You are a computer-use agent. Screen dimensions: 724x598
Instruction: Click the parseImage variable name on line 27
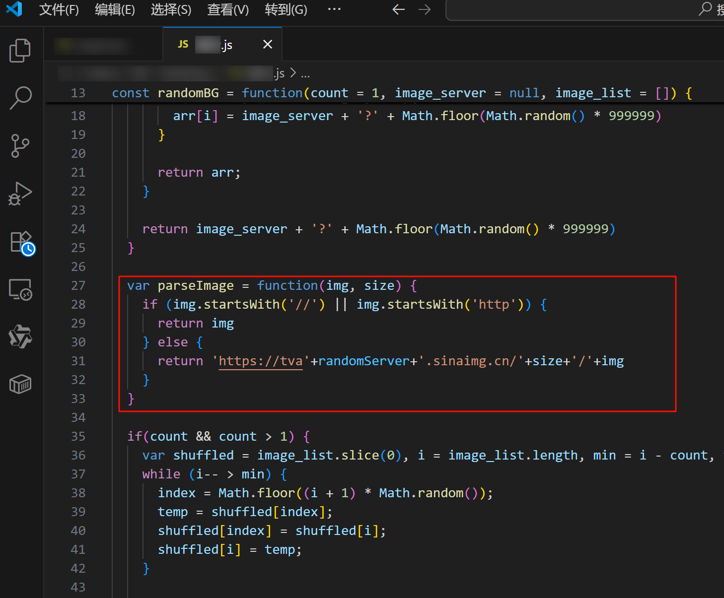coord(196,285)
